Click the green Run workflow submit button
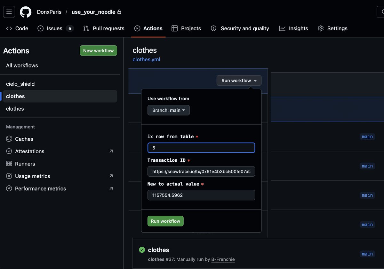The width and height of the screenshot is (384, 269). 165,221
